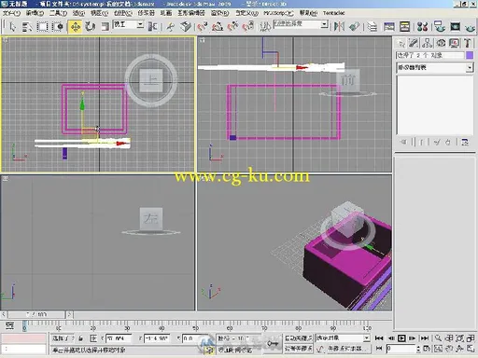Click the Play Animation button

(x=401, y=338)
